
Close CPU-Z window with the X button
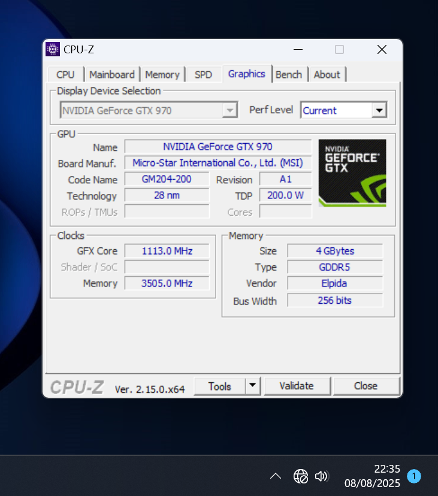point(382,49)
